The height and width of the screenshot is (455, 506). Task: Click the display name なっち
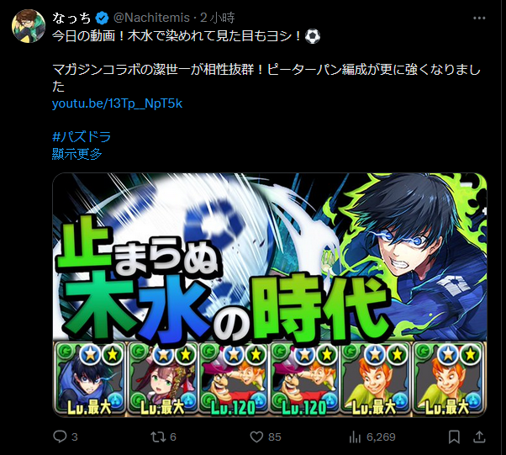click(x=71, y=19)
